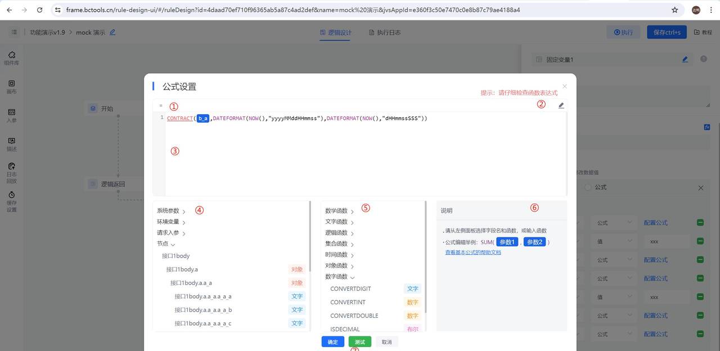Image resolution: width=720 pixels, height=351 pixels.
Task: Expand the 系统参数 system parameters tree
Action: [169, 210]
